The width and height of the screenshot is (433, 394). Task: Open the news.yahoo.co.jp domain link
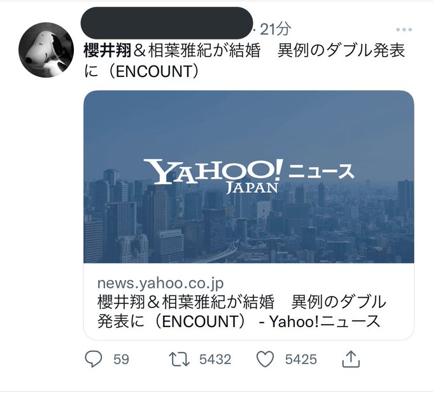[x=160, y=283]
